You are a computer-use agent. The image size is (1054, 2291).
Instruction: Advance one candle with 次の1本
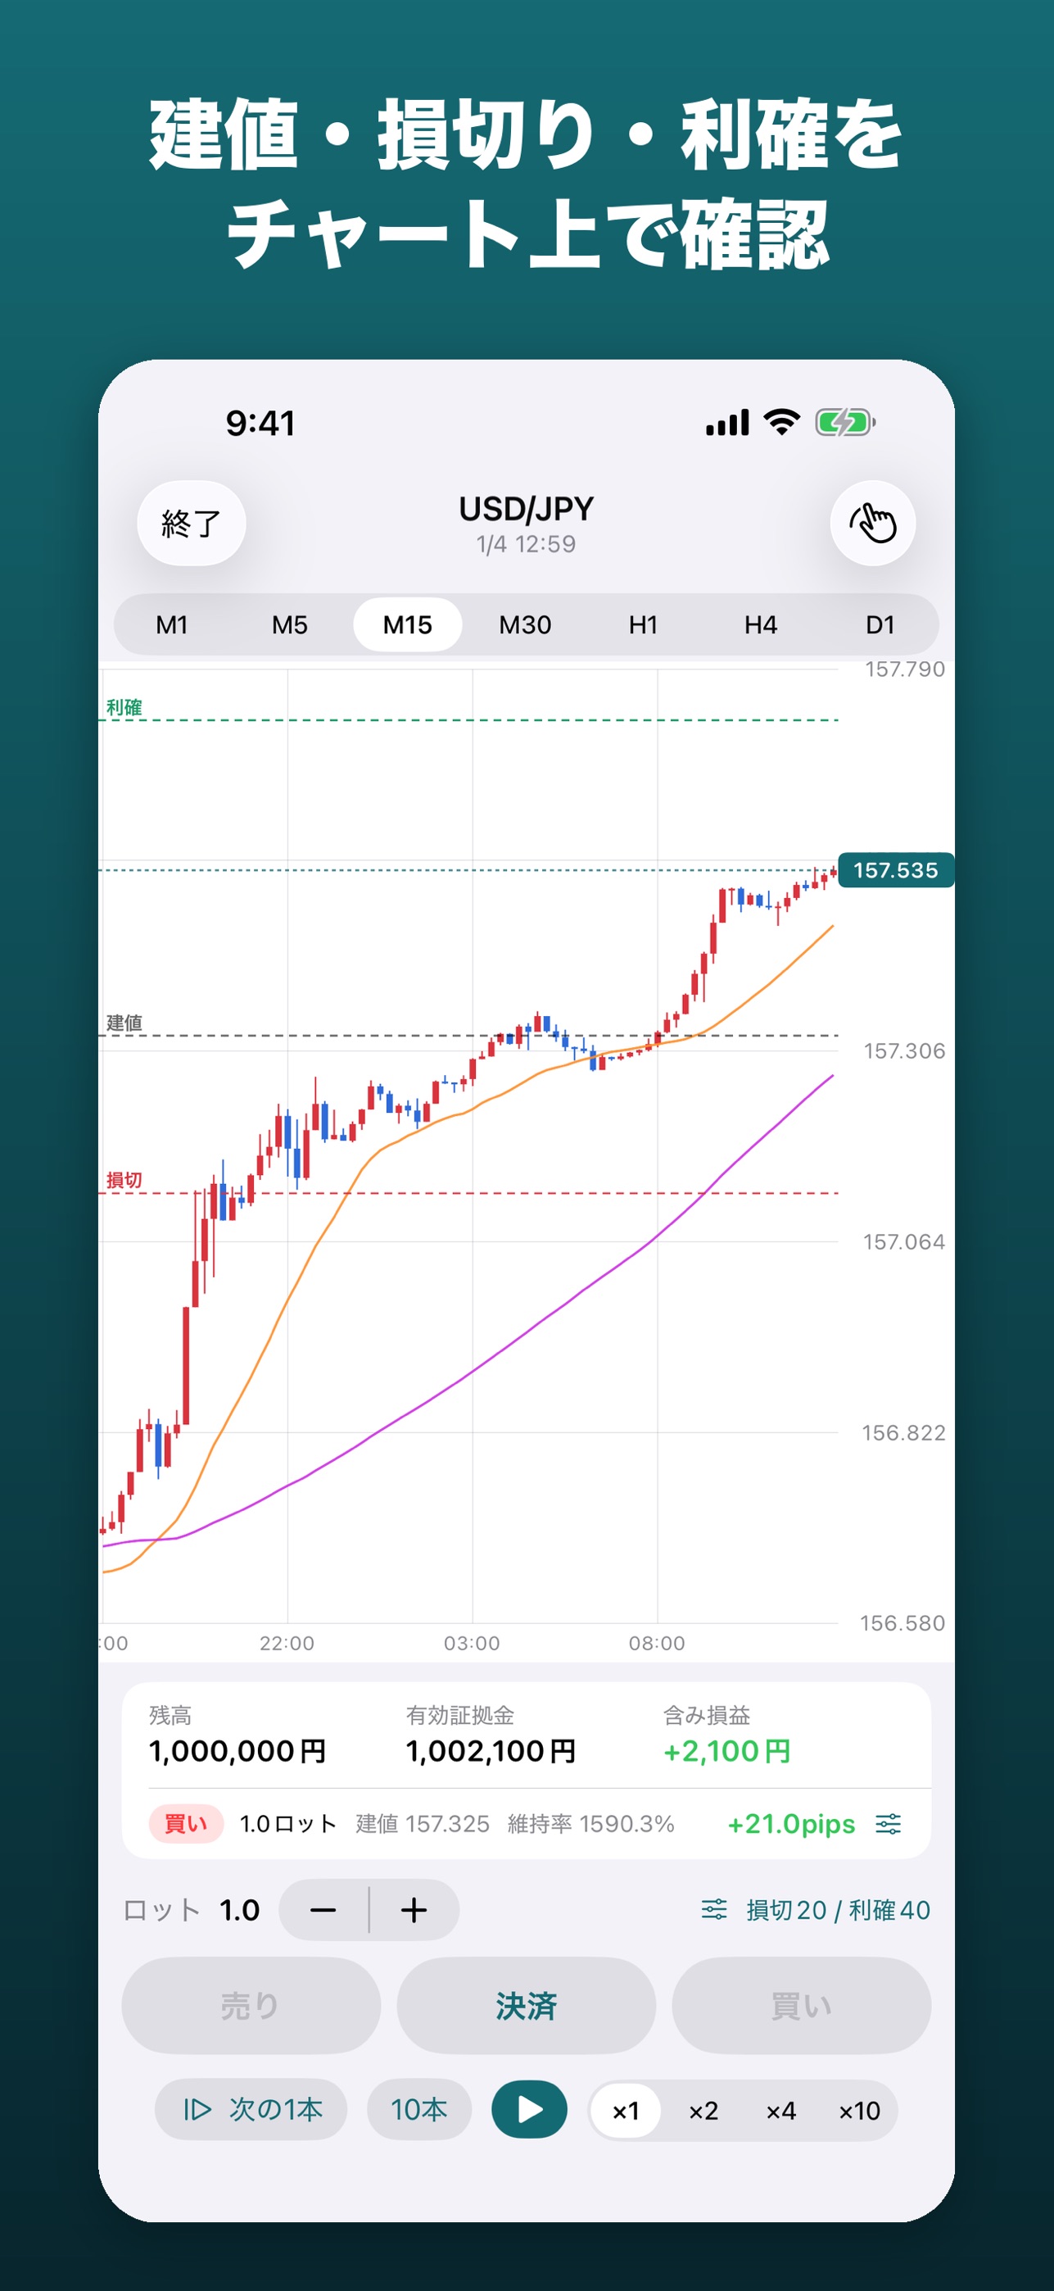[x=251, y=2110]
